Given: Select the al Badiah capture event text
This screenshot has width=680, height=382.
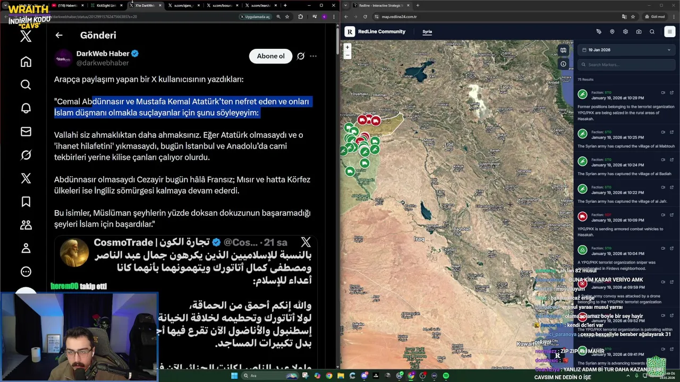Looking at the screenshot, I should pyautogui.click(x=624, y=173).
